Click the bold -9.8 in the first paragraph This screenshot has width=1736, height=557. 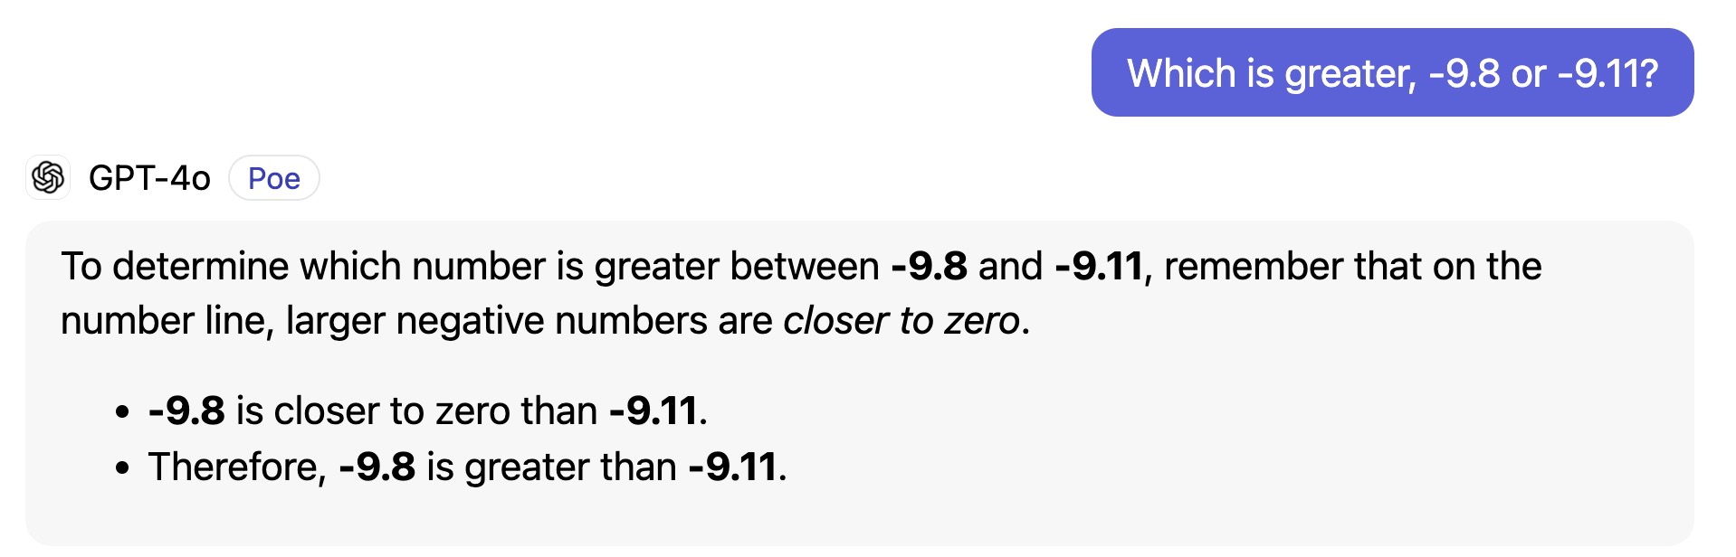[x=929, y=267]
